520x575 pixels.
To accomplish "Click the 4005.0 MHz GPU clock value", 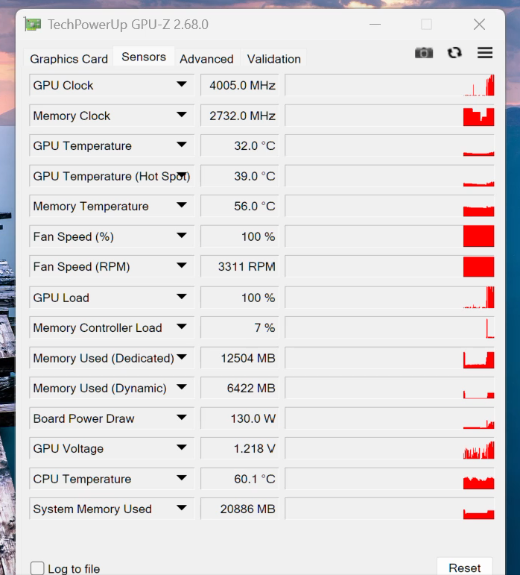I will tap(240, 85).
